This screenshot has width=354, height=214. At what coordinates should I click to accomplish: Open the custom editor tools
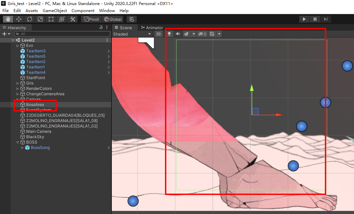(73, 19)
